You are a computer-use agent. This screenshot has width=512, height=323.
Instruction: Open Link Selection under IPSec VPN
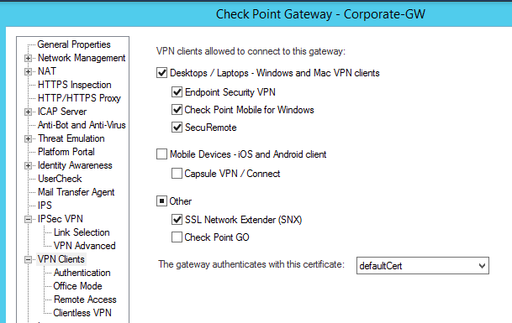coord(82,232)
